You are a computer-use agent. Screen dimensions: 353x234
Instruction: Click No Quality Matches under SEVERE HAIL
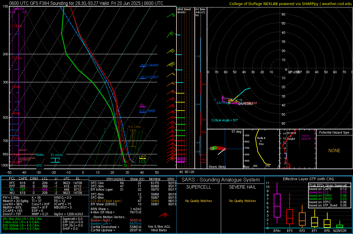(x=242, y=201)
